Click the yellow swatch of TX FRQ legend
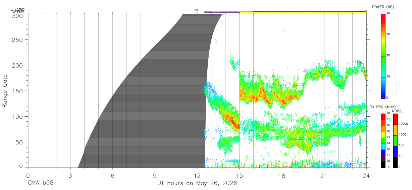This screenshot has width=412, height=190. click(x=383, y=135)
